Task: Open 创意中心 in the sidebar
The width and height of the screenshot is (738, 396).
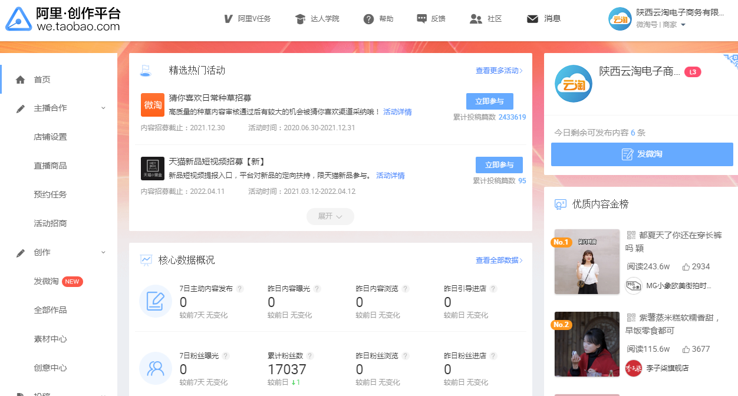Action: click(50, 368)
